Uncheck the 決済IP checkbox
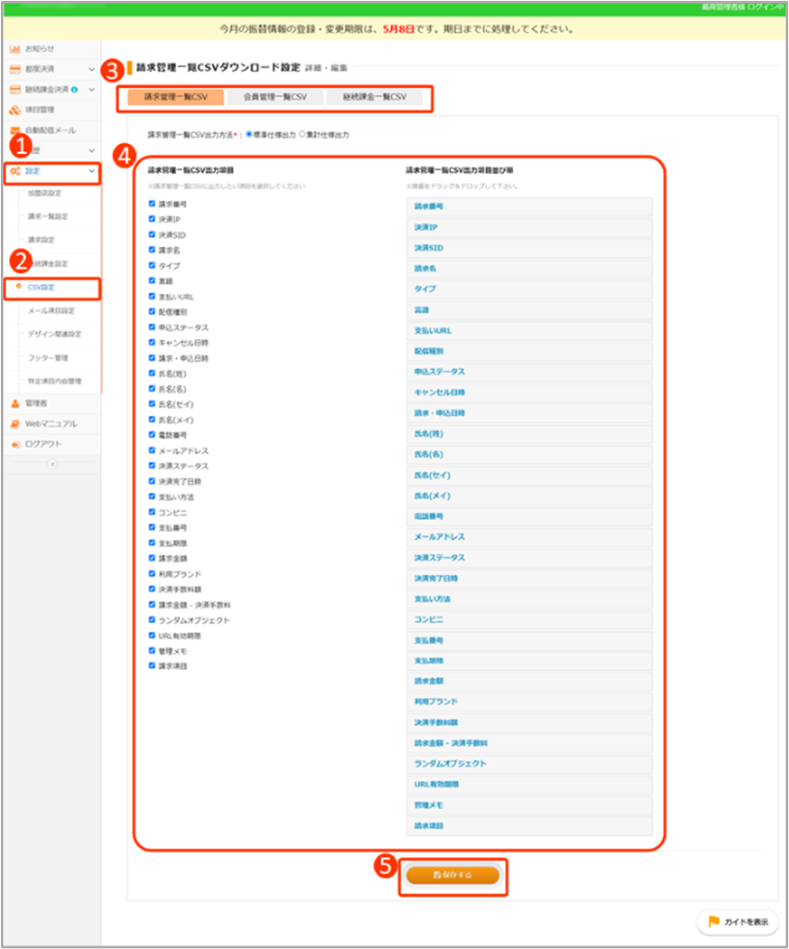789x949 pixels. tap(152, 219)
